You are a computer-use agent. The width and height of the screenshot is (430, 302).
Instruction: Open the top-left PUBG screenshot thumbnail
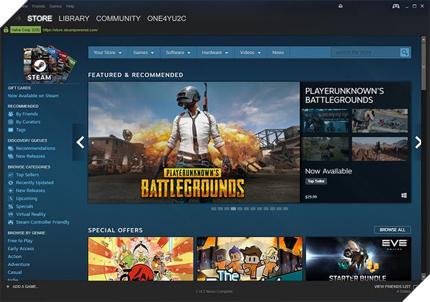pyautogui.click(x=325, y=120)
